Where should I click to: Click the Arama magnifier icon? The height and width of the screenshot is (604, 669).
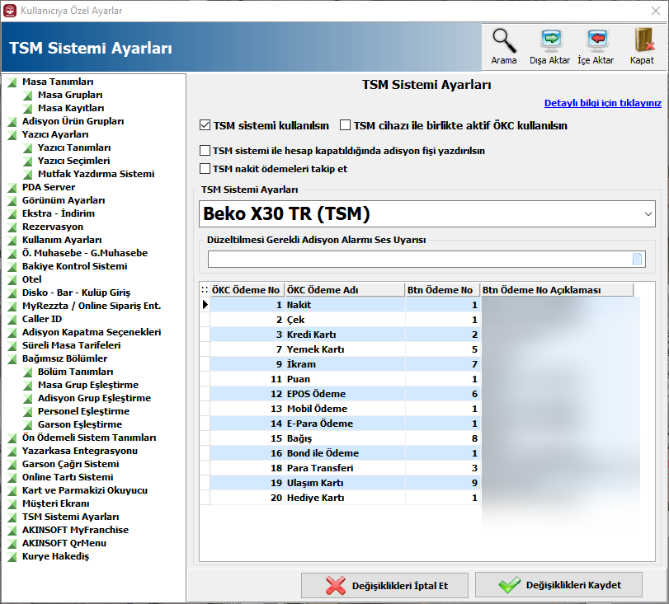[504, 40]
